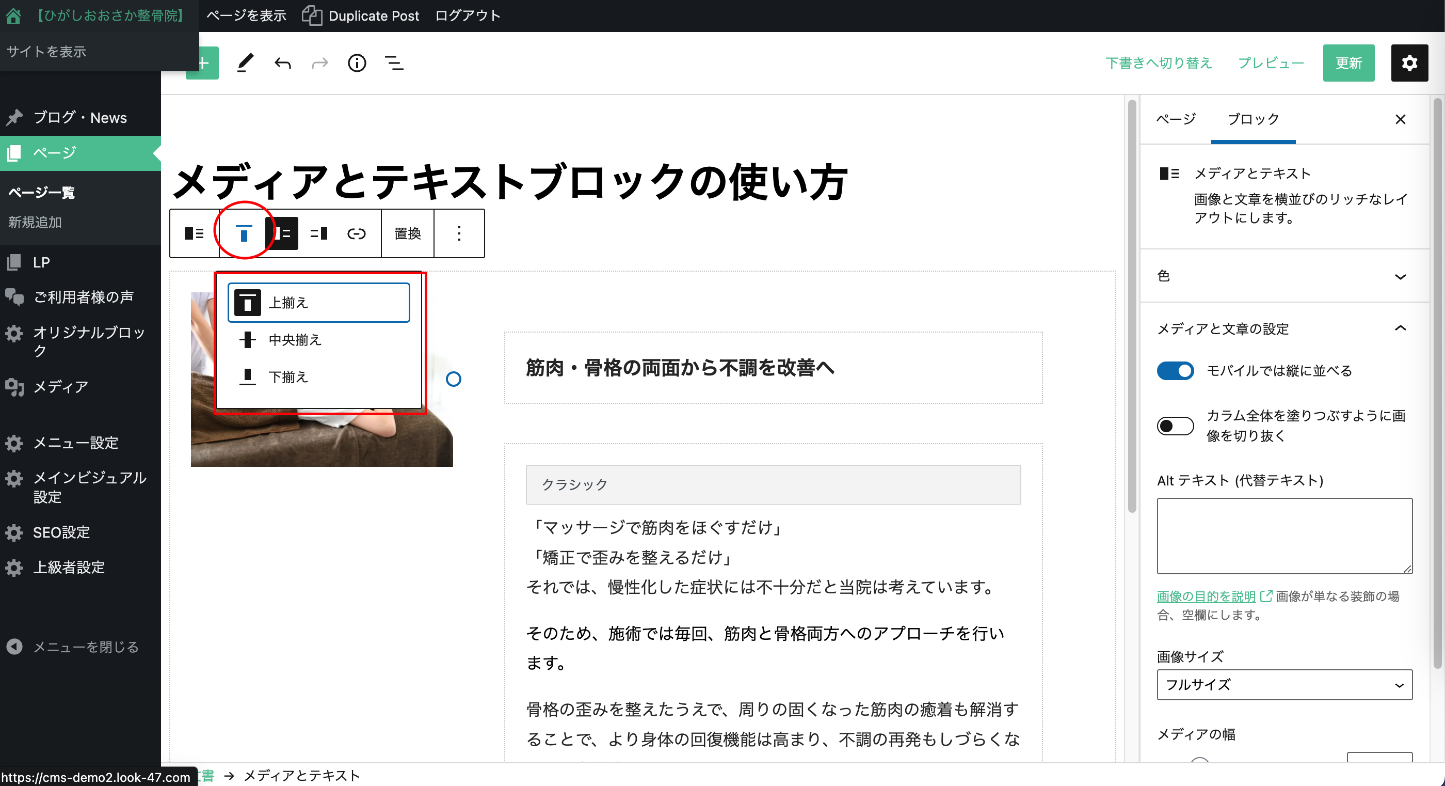The height and width of the screenshot is (786, 1445).
Task: Select the pencil edit tool icon
Action: pyautogui.click(x=245, y=63)
